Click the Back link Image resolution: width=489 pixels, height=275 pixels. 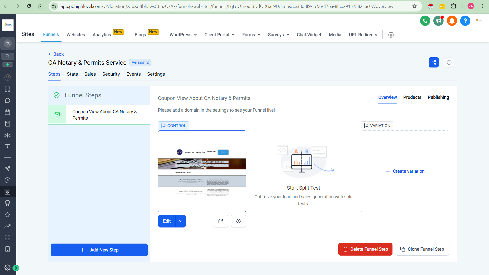coord(56,54)
